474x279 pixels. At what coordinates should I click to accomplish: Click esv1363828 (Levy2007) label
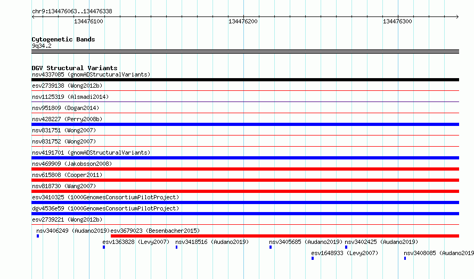(136, 242)
